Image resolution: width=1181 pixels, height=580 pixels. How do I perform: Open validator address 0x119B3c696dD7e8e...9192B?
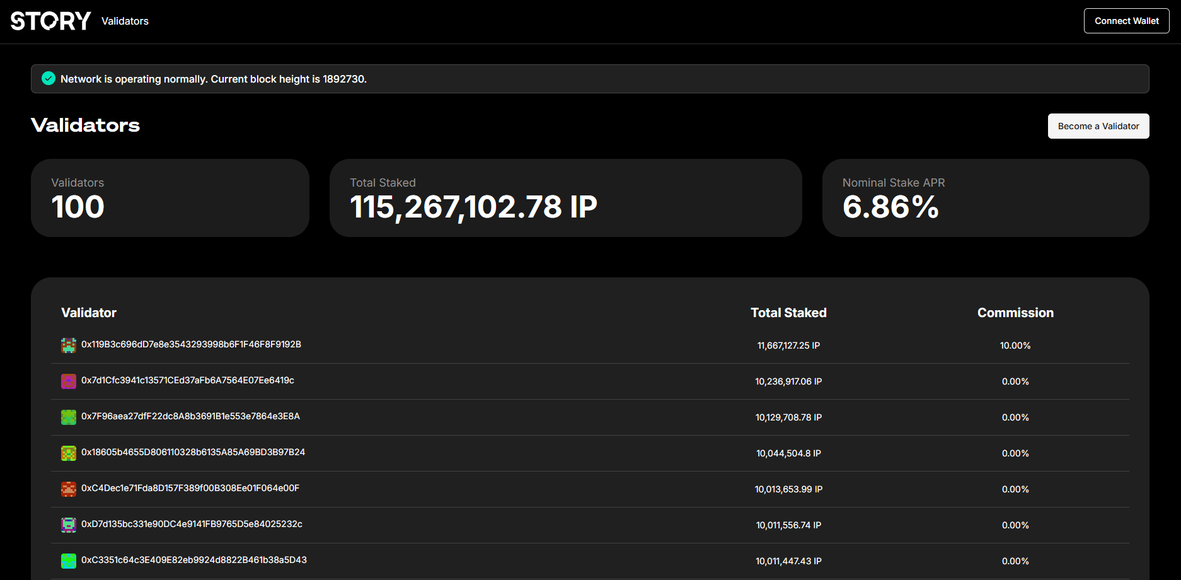191,345
